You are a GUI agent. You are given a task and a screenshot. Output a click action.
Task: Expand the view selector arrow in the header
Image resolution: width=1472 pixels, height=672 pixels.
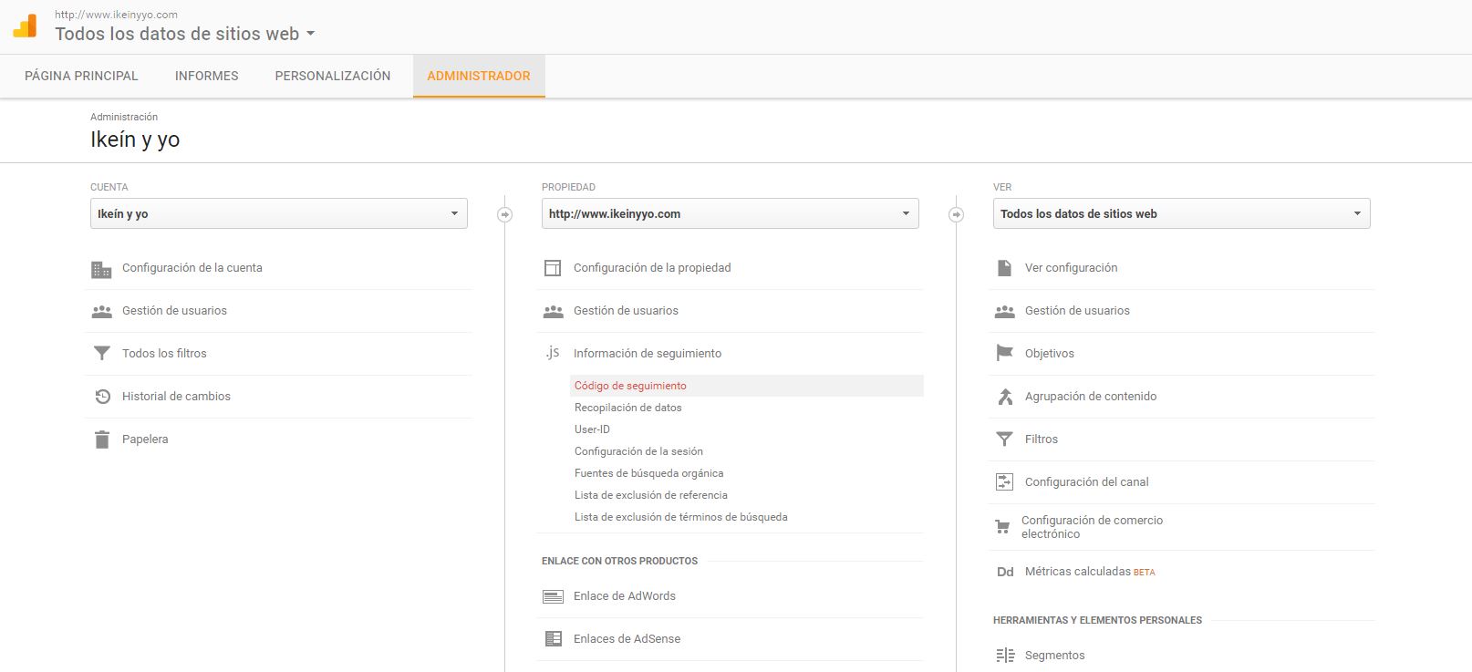[310, 34]
